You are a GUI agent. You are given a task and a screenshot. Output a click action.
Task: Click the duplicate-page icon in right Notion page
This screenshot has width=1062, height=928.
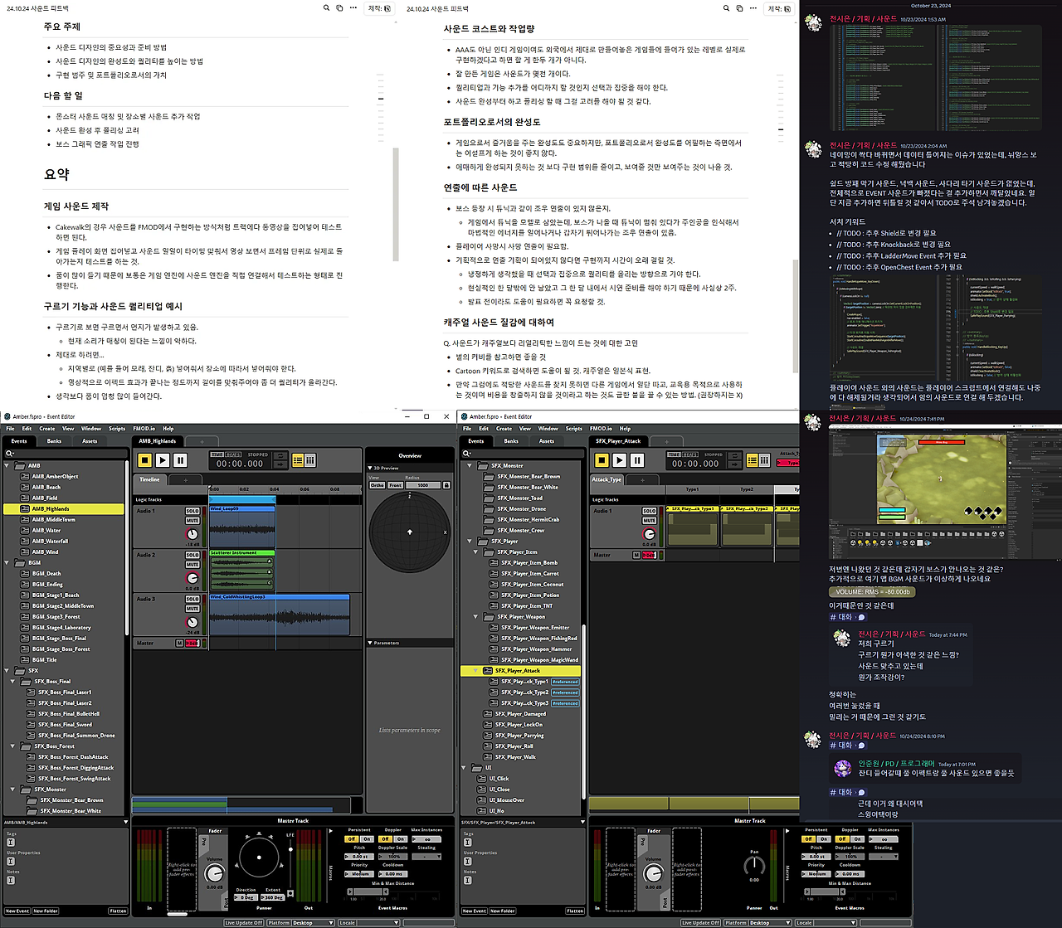[x=739, y=8]
